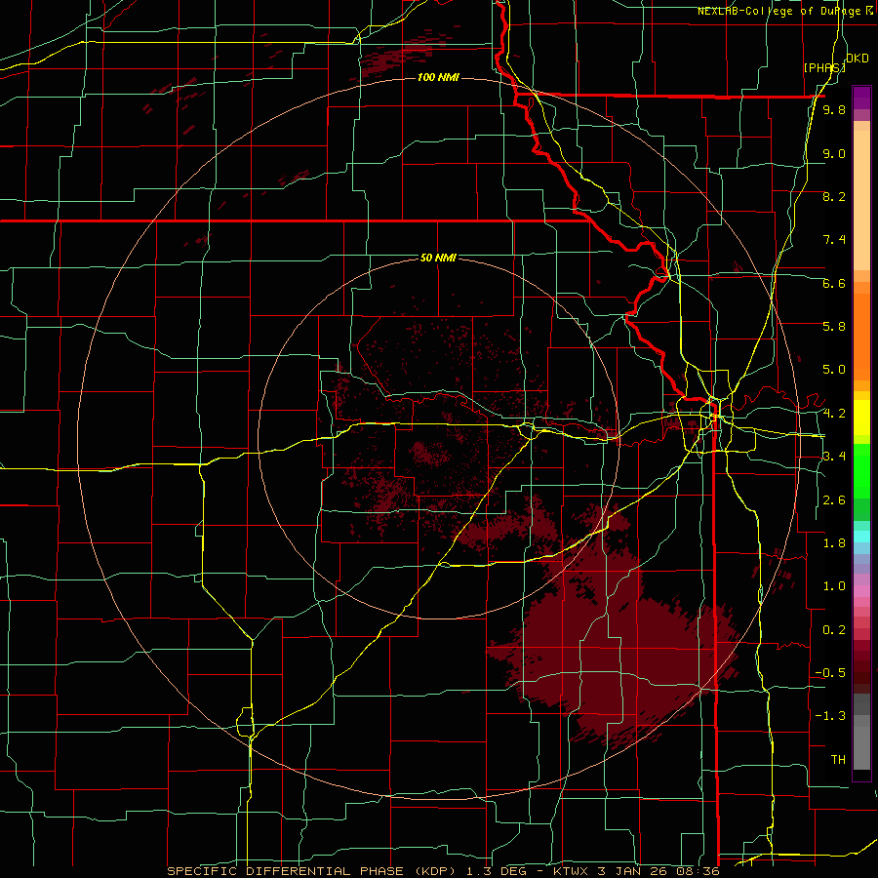Click the [PHAS] legend heading
The height and width of the screenshot is (878, 878).
[824, 67]
